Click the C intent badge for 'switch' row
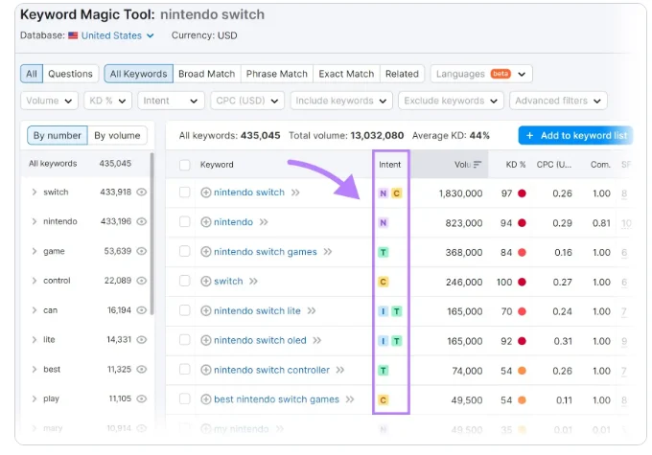The height and width of the screenshot is (455, 652). point(383,282)
